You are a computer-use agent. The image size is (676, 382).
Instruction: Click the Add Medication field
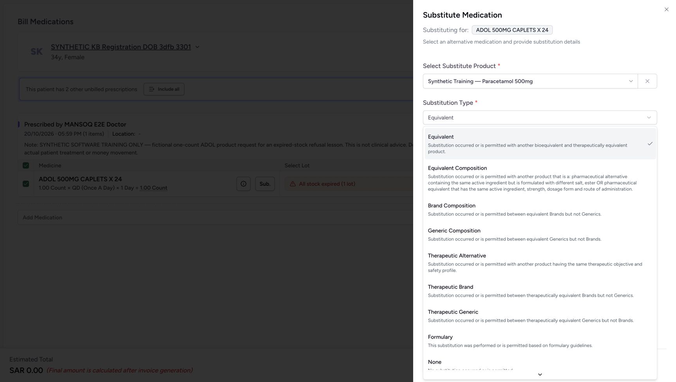point(215,217)
